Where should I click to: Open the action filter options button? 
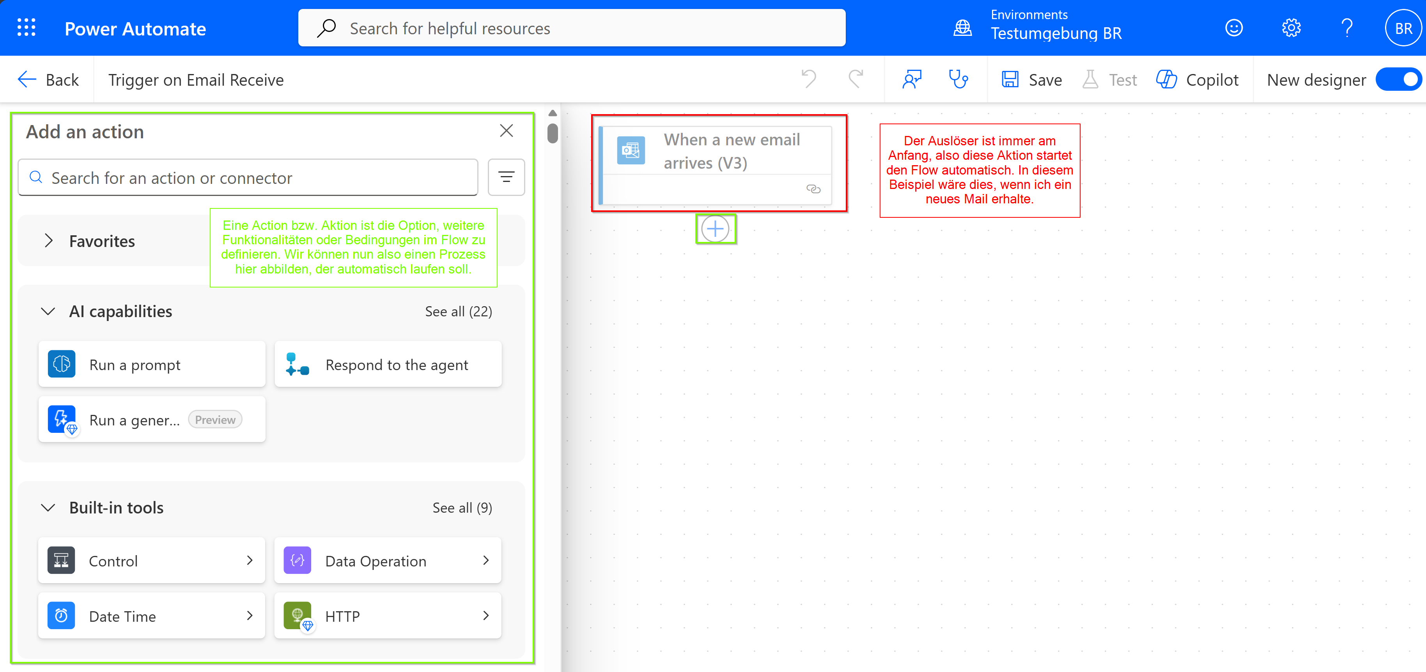point(506,177)
